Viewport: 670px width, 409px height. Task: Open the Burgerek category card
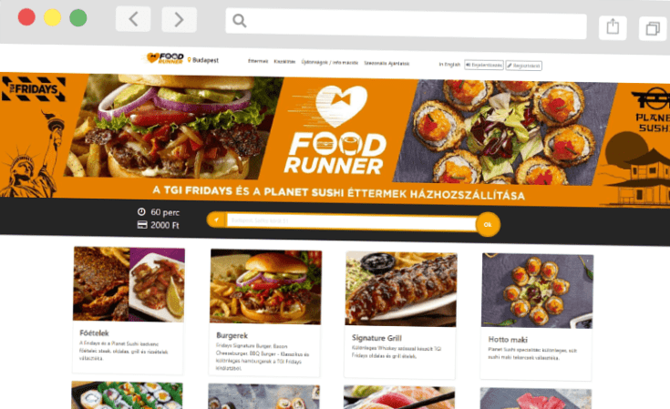click(265, 313)
